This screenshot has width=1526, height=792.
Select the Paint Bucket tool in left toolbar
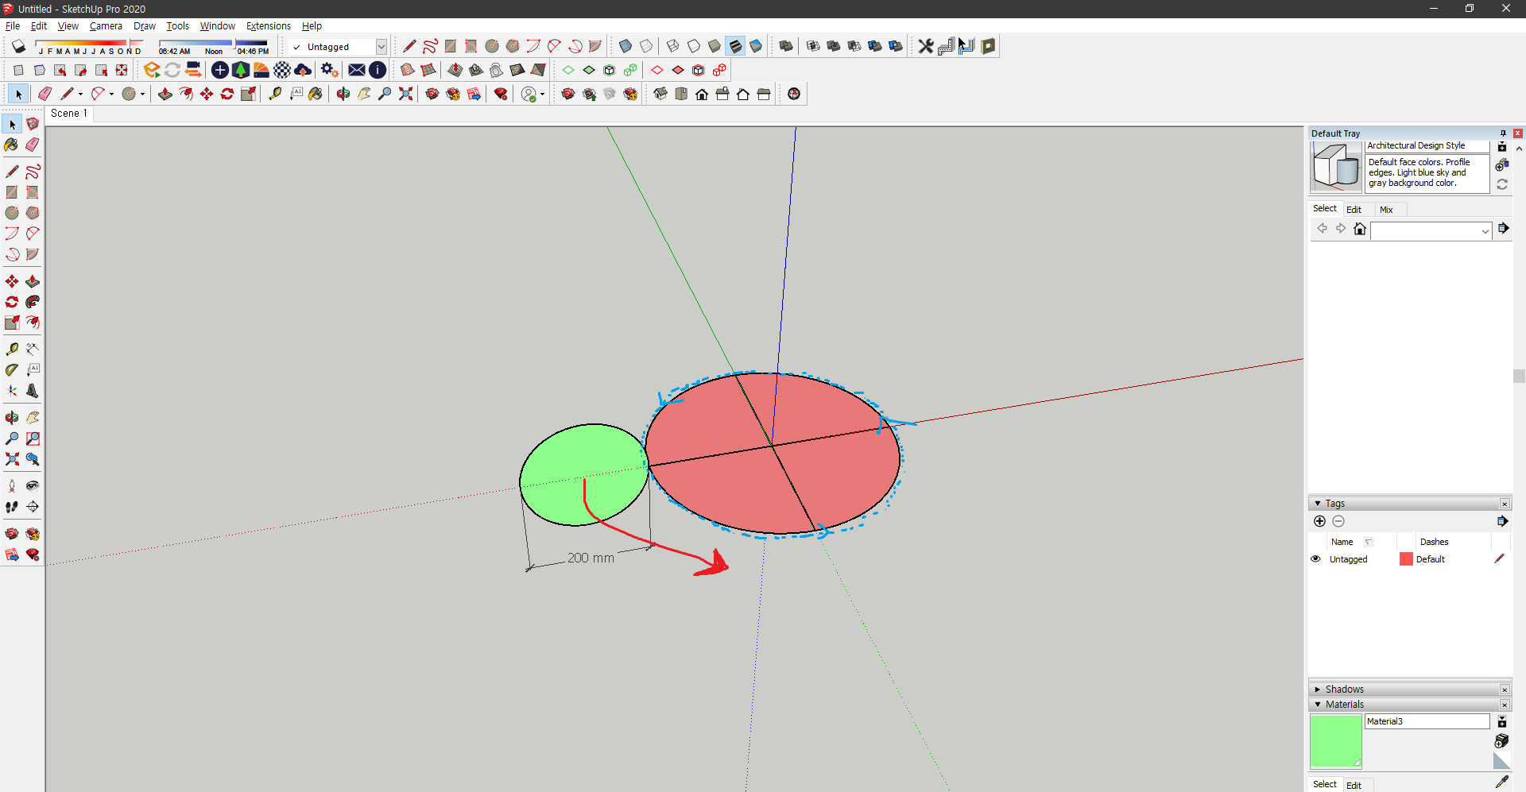coord(11,145)
